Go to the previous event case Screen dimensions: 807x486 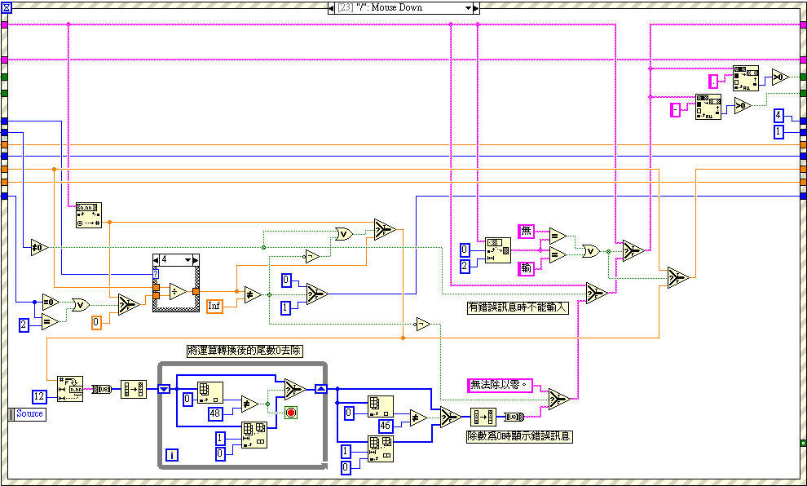[331, 7]
